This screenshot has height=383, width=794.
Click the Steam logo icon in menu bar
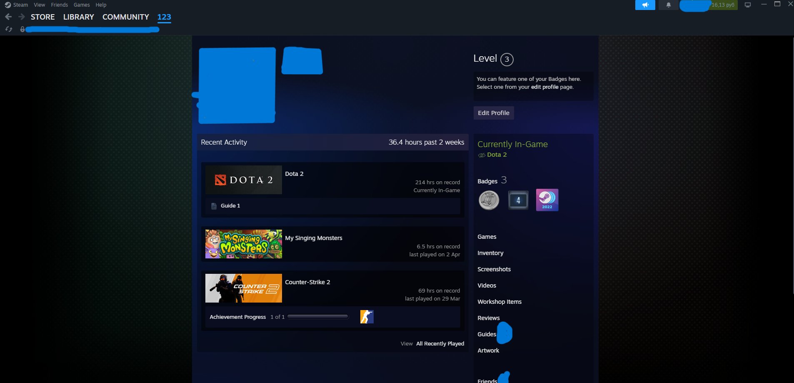7,5
